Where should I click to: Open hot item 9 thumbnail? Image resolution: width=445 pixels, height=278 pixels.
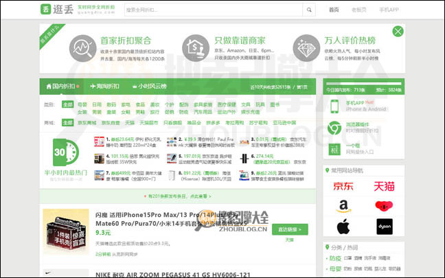point(244,176)
